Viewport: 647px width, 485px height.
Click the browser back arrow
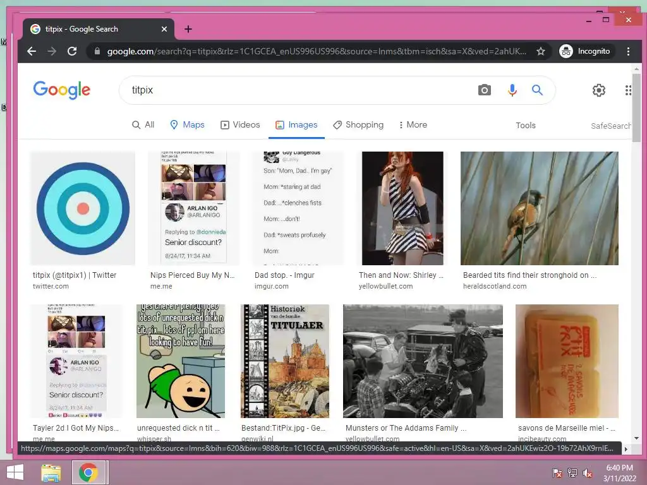tap(32, 51)
